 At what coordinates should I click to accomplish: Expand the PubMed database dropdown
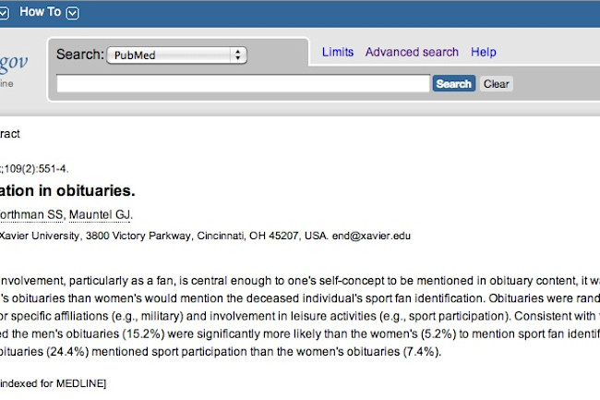pyautogui.click(x=177, y=55)
